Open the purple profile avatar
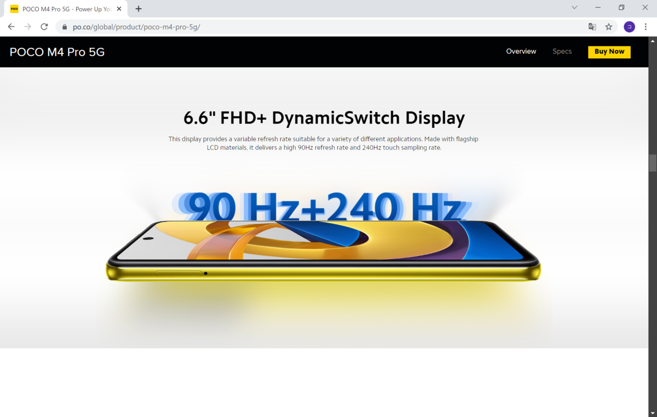The image size is (657, 417). coord(629,27)
